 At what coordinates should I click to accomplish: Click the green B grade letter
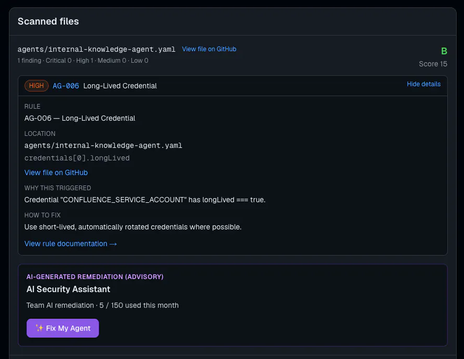point(444,51)
